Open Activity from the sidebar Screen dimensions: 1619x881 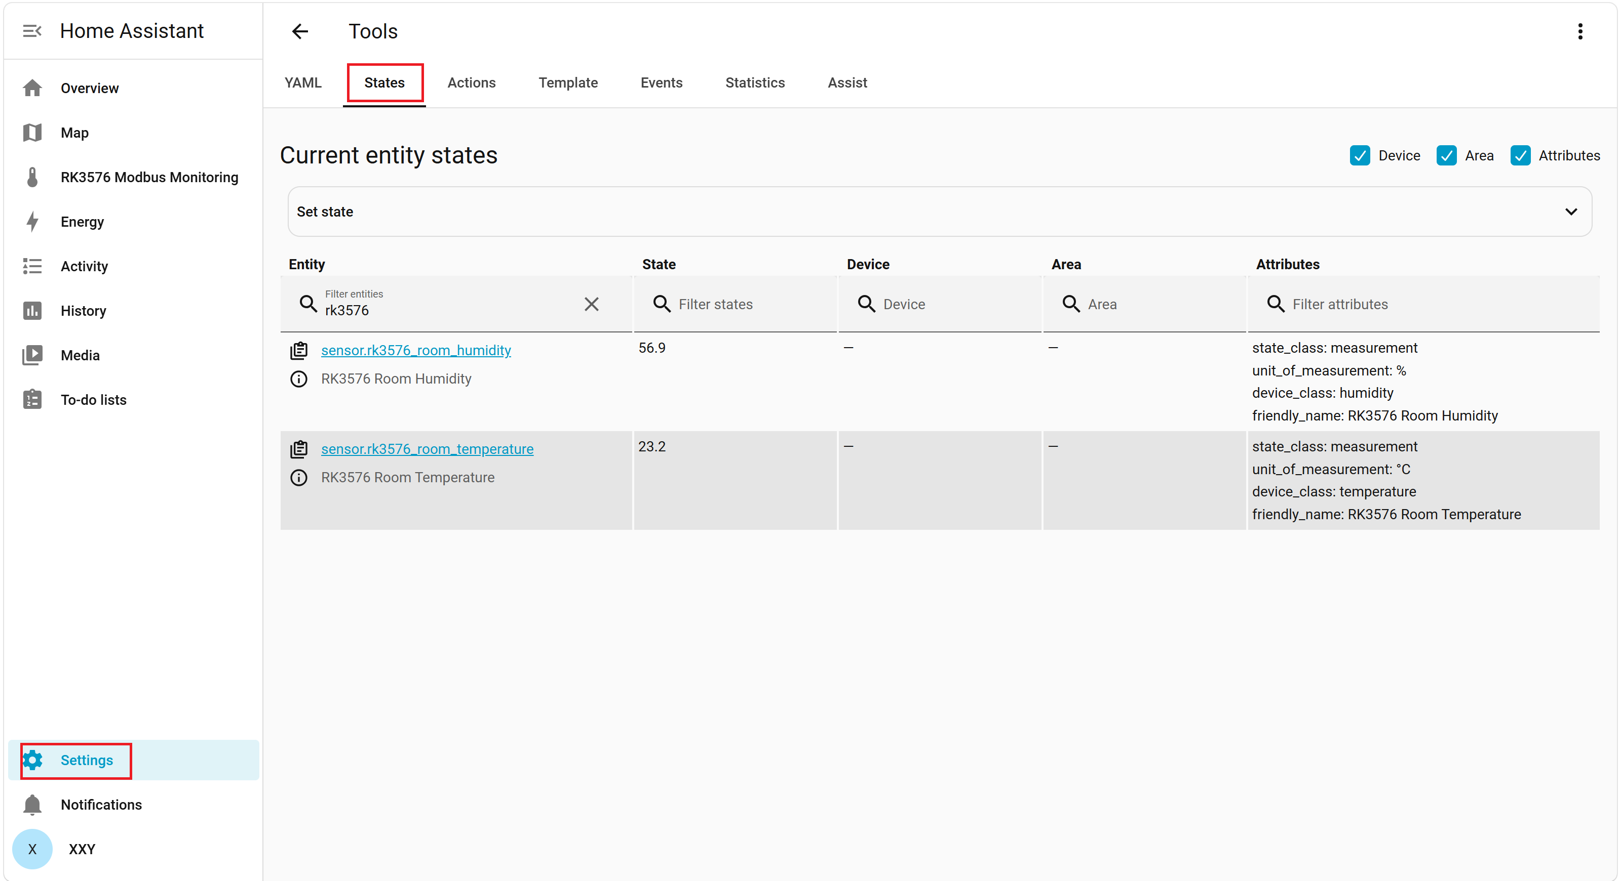[x=133, y=266]
